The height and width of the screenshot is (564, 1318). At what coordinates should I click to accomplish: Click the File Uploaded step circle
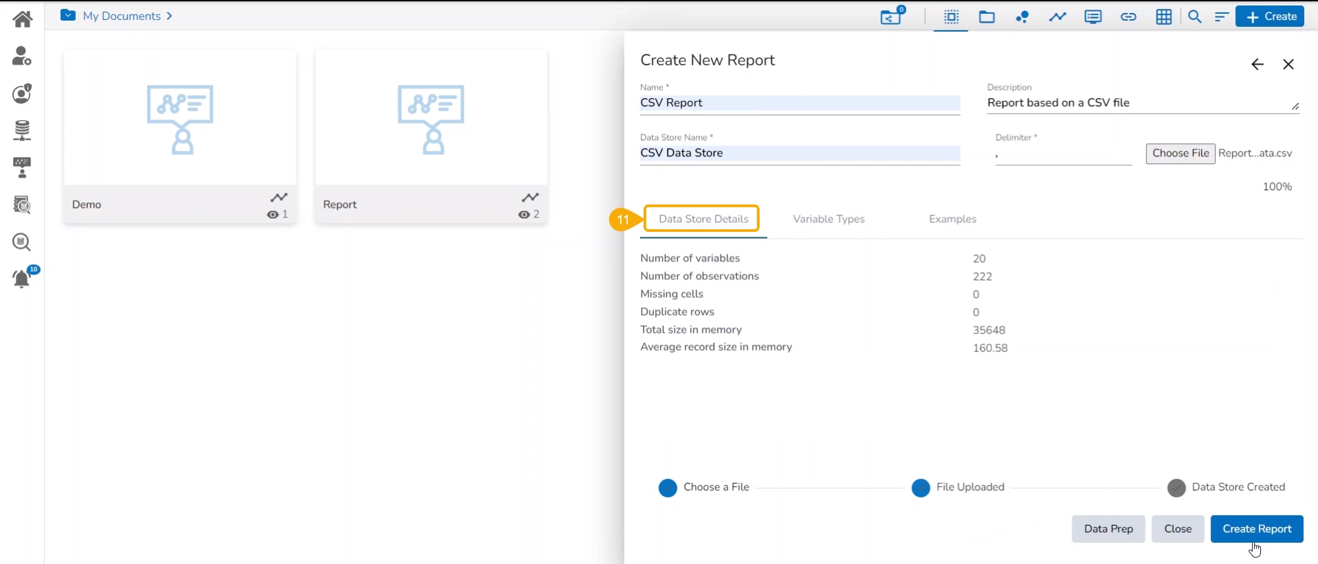tap(921, 488)
